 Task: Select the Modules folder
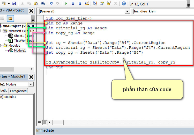[x=14, y=46]
